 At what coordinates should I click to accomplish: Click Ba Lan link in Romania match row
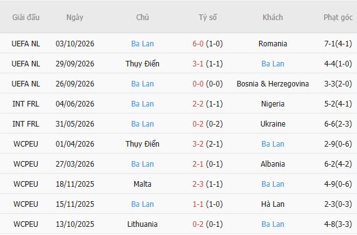click(x=143, y=43)
